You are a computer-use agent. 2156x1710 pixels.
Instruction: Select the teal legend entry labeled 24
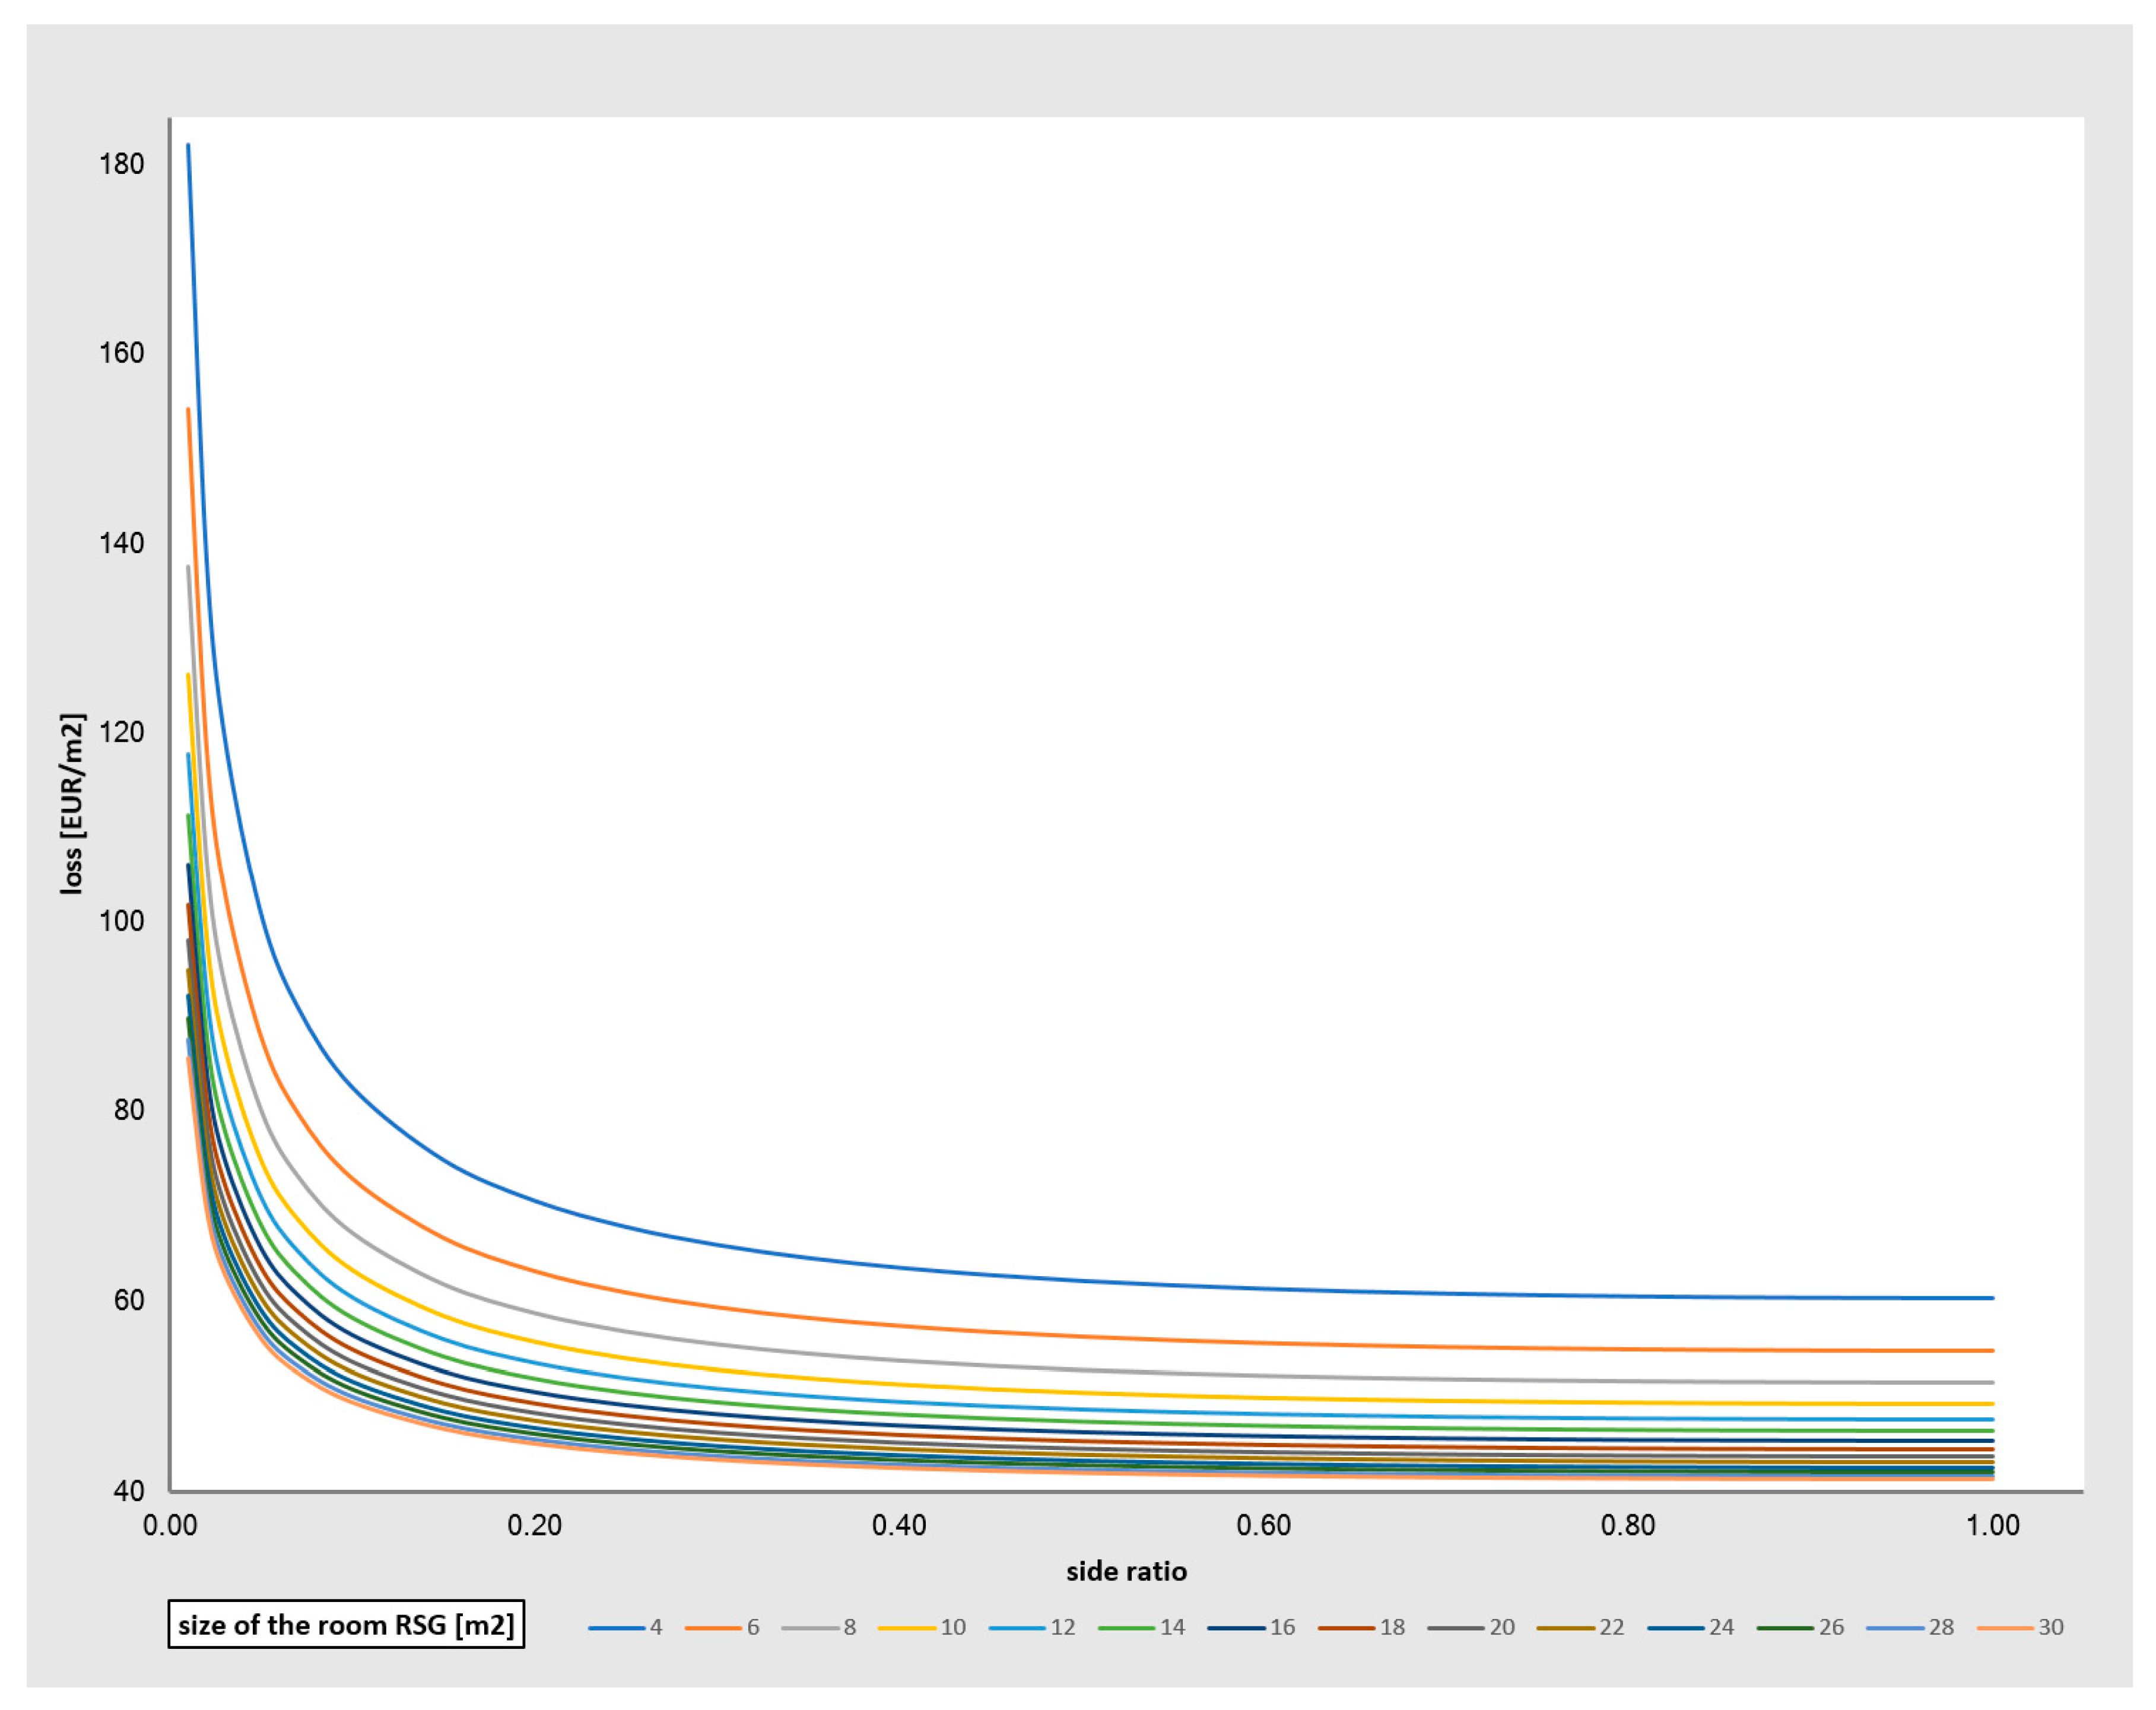point(1691,1627)
